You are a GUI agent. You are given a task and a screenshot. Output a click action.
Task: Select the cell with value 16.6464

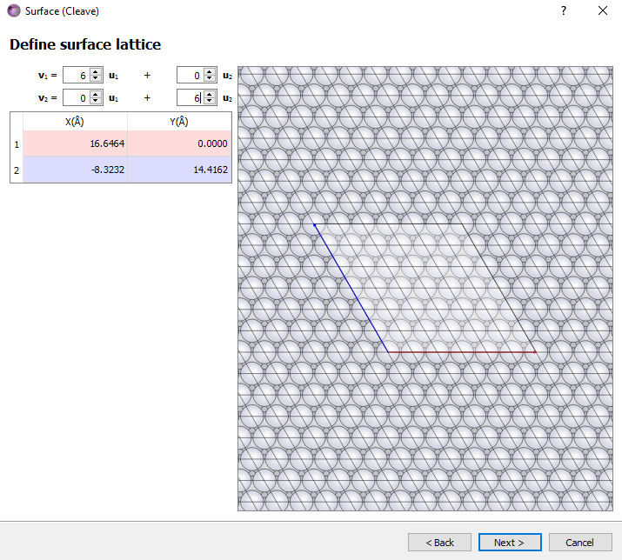point(76,143)
